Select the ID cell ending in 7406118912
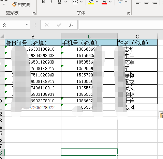Screen dimensions: 163x159 point(33,88)
